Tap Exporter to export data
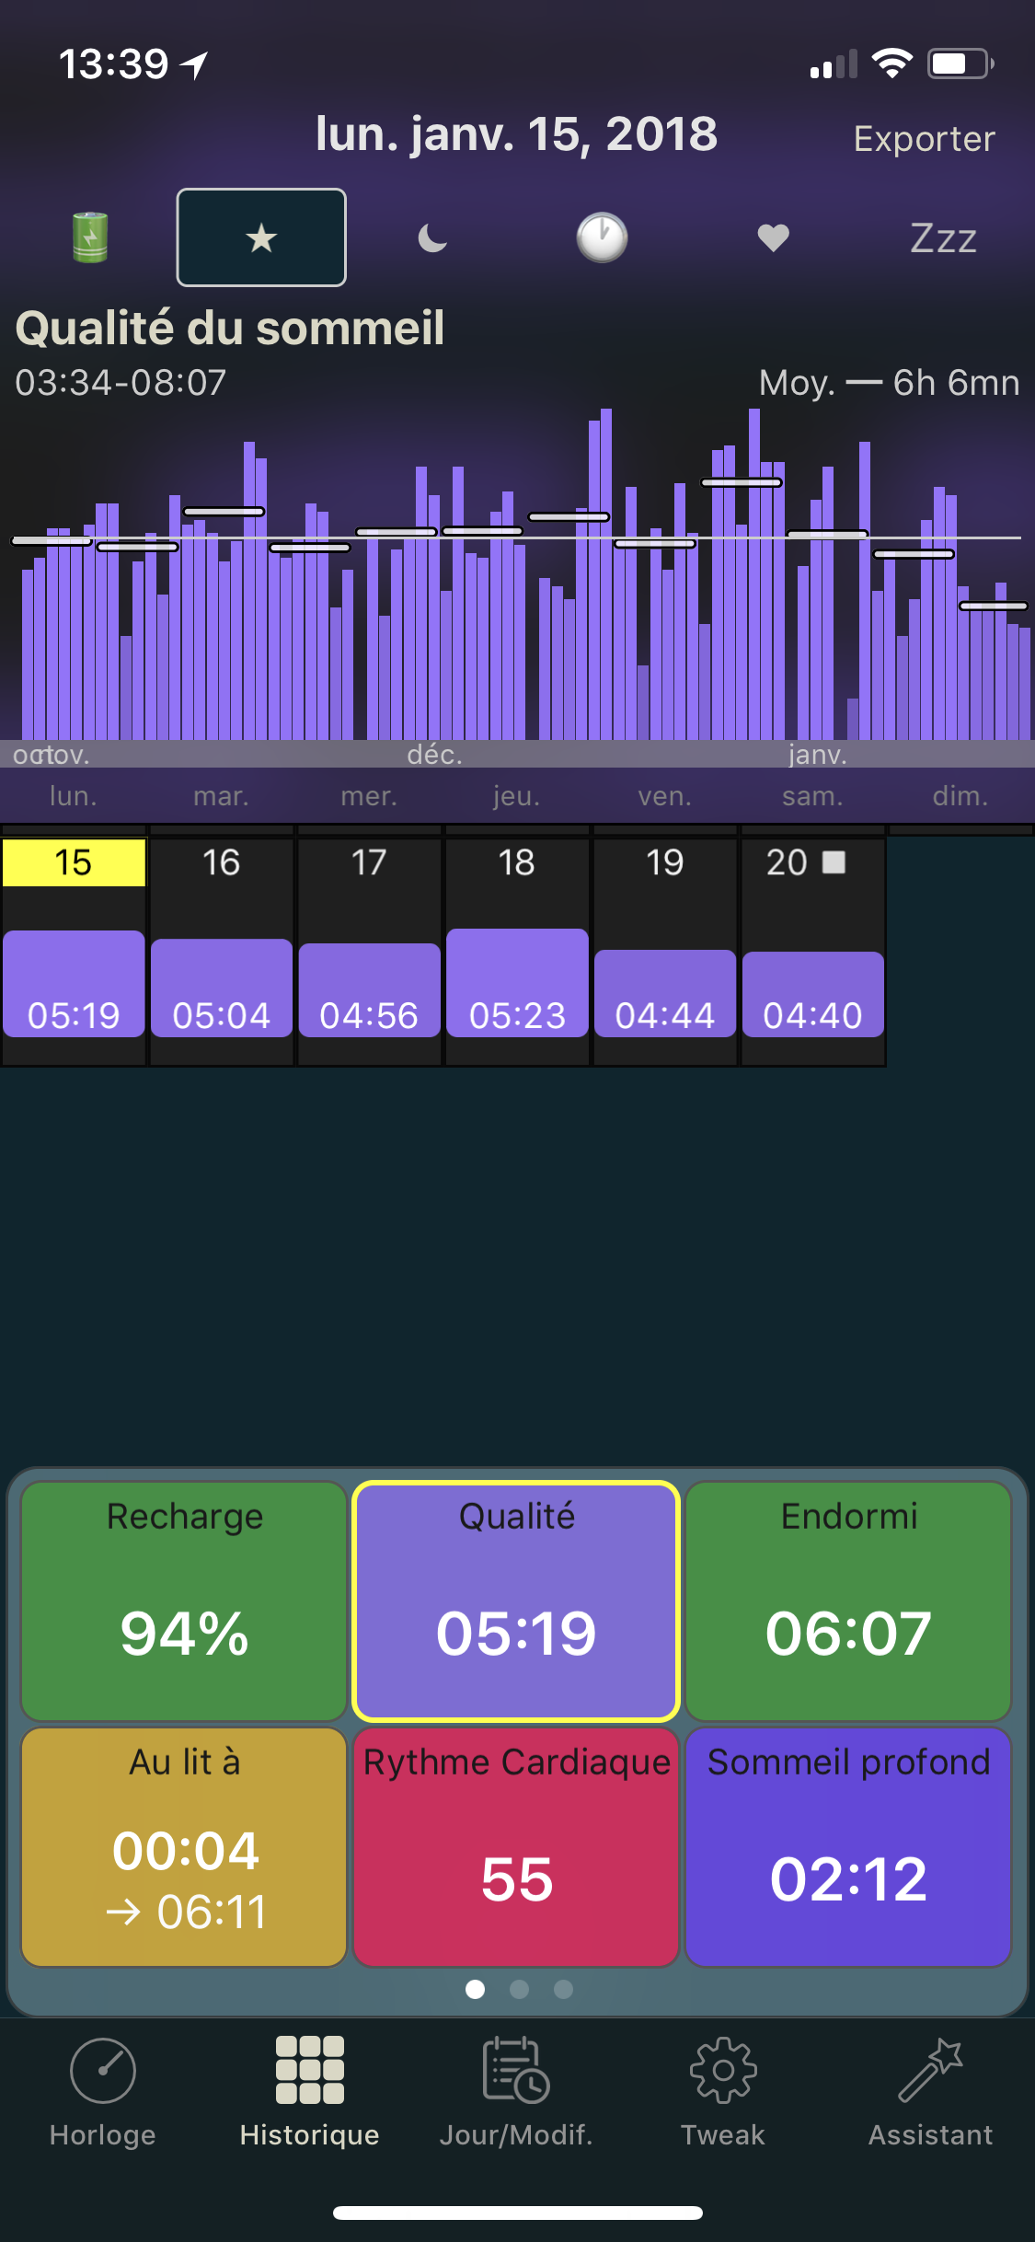The image size is (1035, 2242). pyautogui.click(x=924, y=139)
